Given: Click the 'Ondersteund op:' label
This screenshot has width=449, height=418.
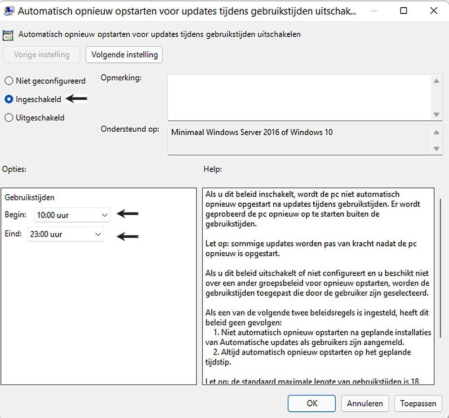Looking at the screenshot, I should 130,129.
